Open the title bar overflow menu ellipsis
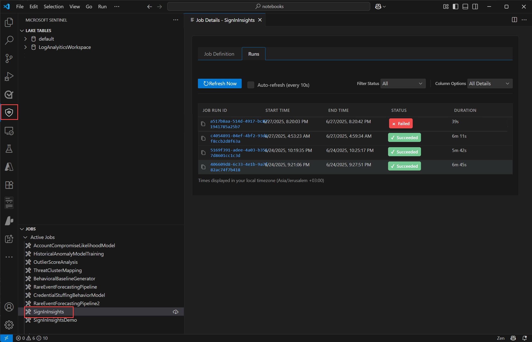The height and width of the screenshot is (342, 532). click(117, 7)
